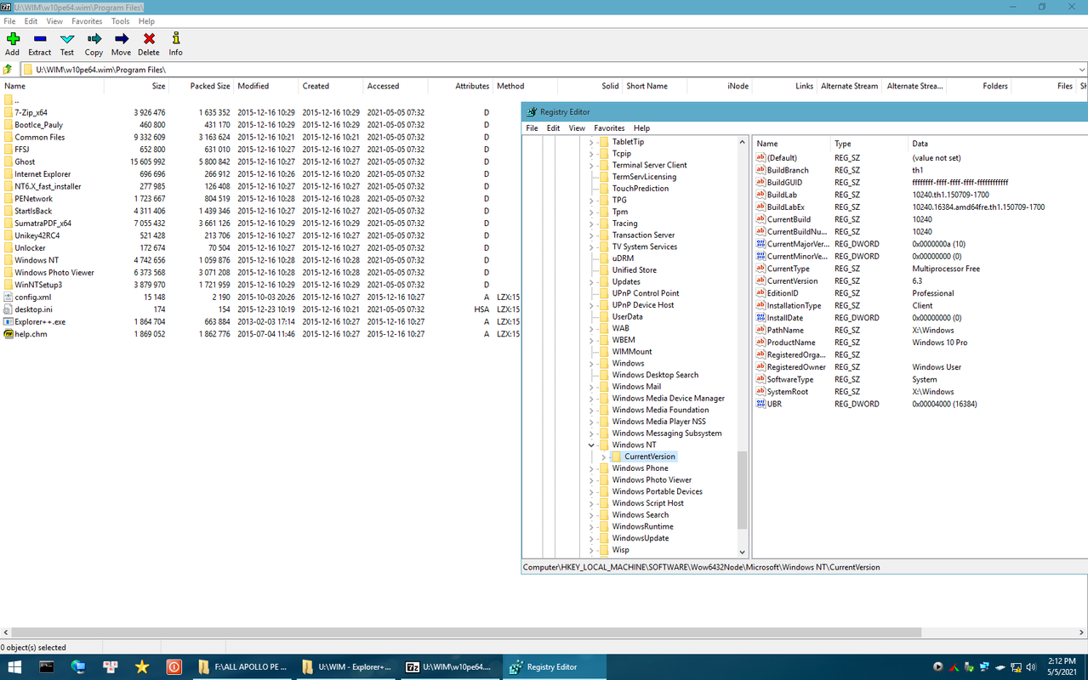Select the config.xml file icon
The image size is (1088, 680).
(x=9, y=297)
